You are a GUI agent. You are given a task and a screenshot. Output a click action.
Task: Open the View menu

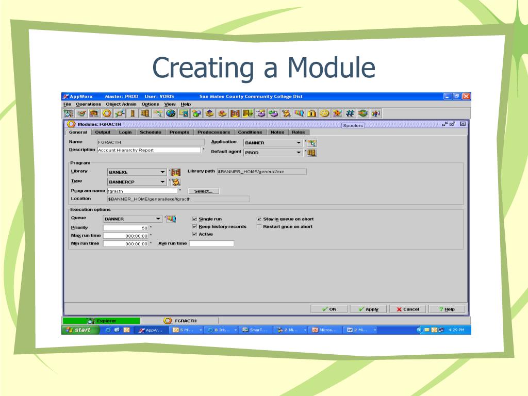(170, 104)
